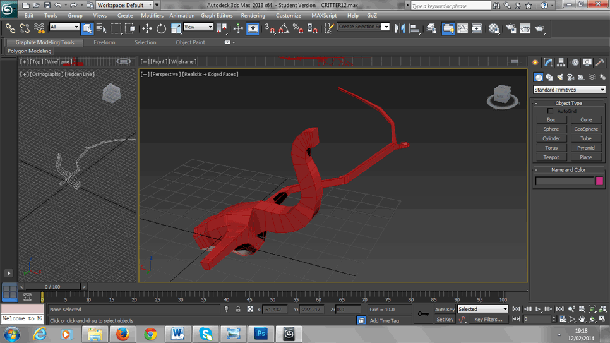Open the Material Editor from toolbar
Image resolution: width=610 pixels, height=343 pixels.
coord(494,28)
